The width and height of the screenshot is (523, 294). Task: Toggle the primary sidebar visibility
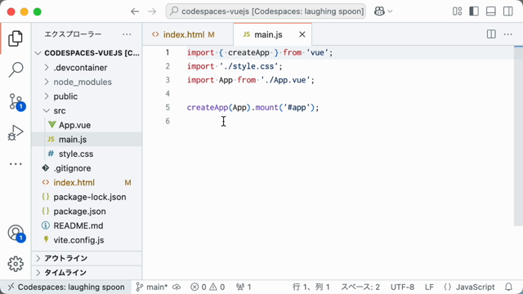[474, 11]
